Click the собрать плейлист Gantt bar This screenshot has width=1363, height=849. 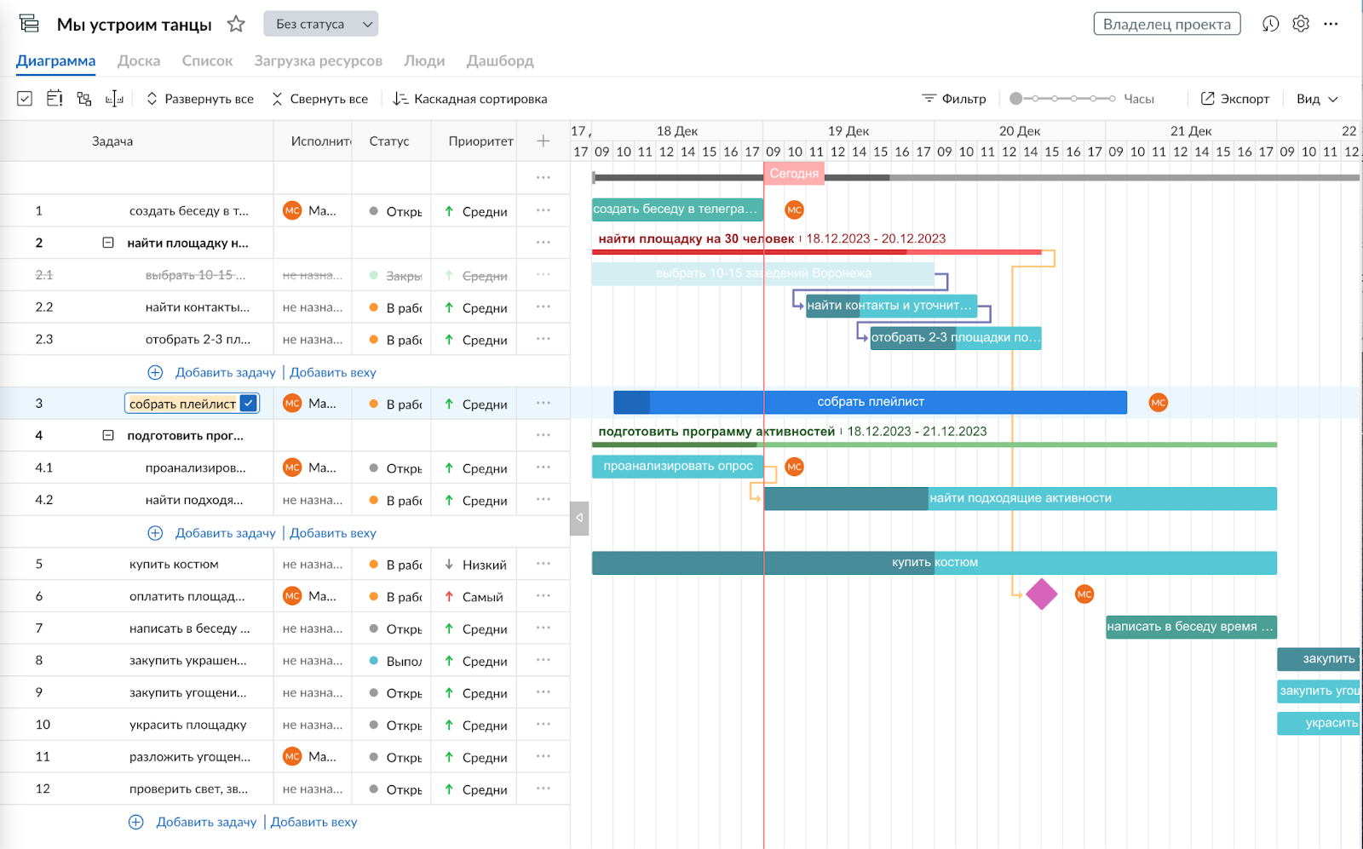tap(870, 403)
